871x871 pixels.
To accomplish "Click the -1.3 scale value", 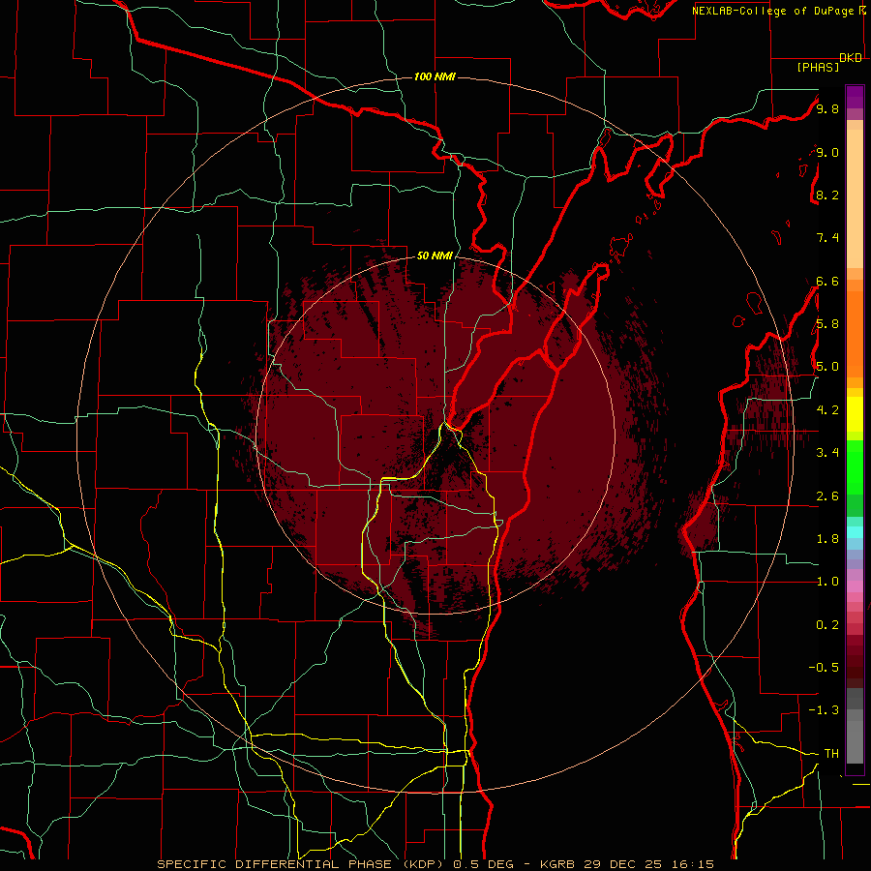I will point(824,710).
